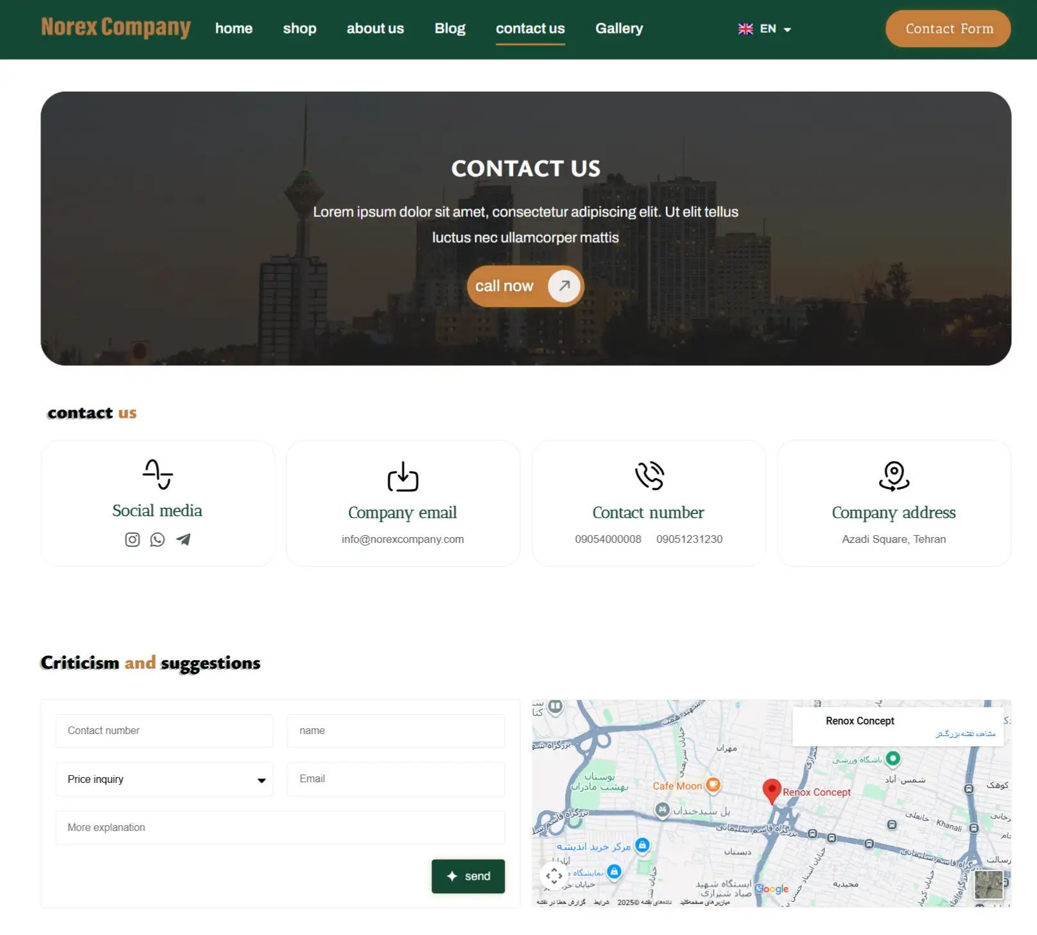
Task: Open the Price inquiry dropdown
Action: tap(164, 779)
